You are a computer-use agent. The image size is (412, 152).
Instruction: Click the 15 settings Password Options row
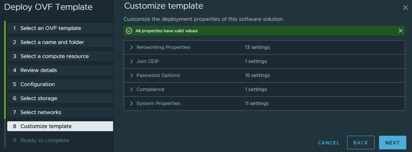coord(257,75)
